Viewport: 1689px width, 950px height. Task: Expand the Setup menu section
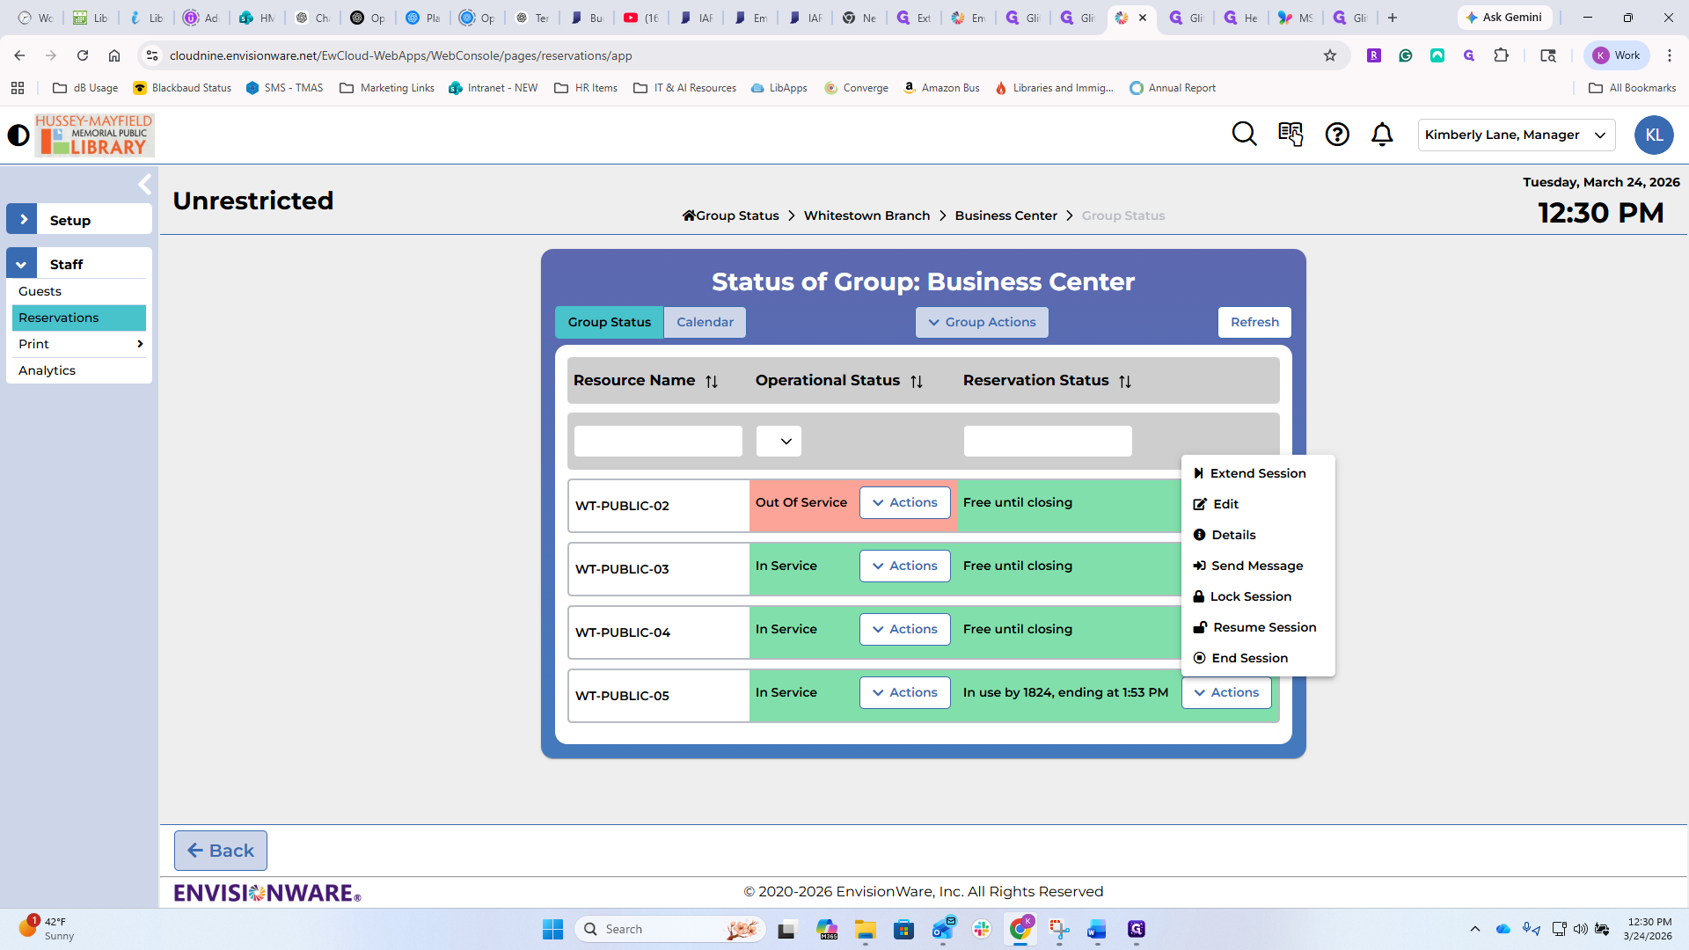pos(23,220)
